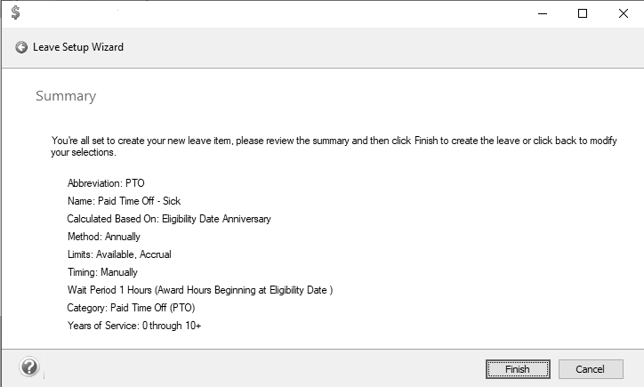Image resolution: width=644 pixels, height=387 pixels.
Task: Click the Calculated Based On summary line
Action: 169,219
